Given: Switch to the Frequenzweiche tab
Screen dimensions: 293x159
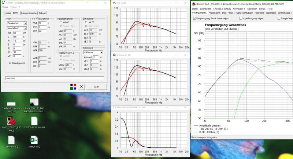Looking at the screenshot, I should 29,13.
